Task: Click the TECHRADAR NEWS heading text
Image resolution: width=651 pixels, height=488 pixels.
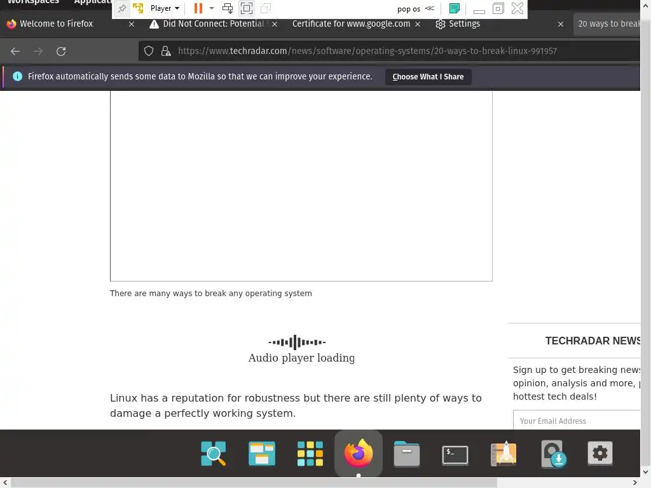Action: point(593,341)
